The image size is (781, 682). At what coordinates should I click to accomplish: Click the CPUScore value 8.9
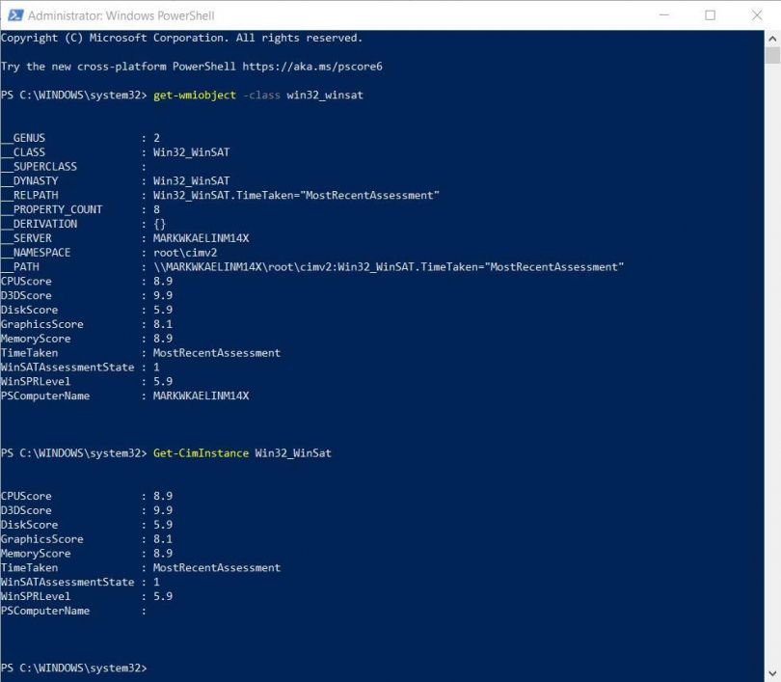click(163, 281)
